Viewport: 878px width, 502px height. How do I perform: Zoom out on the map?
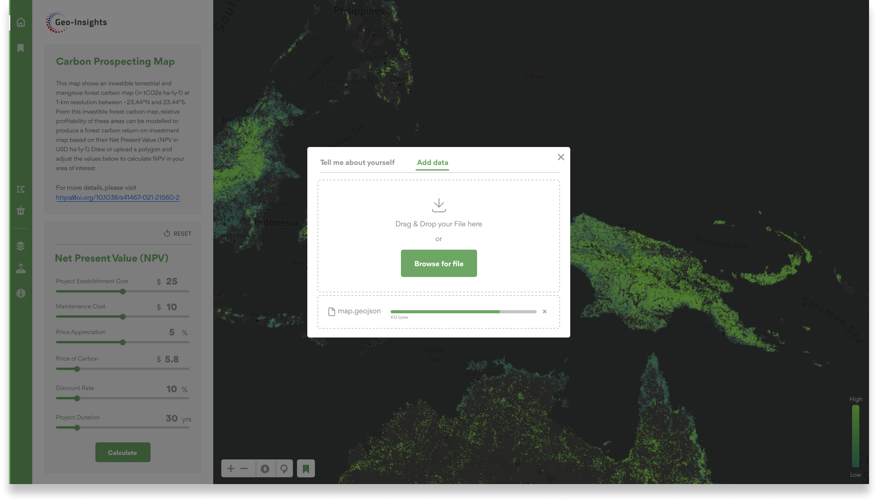244,468
